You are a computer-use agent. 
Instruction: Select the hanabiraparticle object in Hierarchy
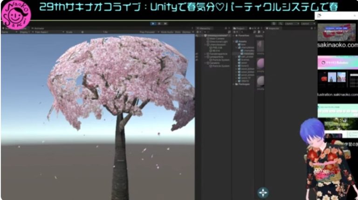click(x=217, y=54)
